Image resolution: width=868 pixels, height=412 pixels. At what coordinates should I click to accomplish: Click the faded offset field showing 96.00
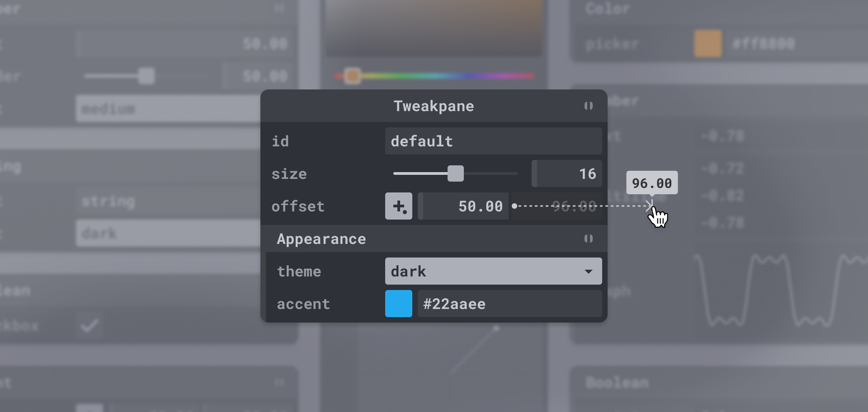(x=557, y=206)
